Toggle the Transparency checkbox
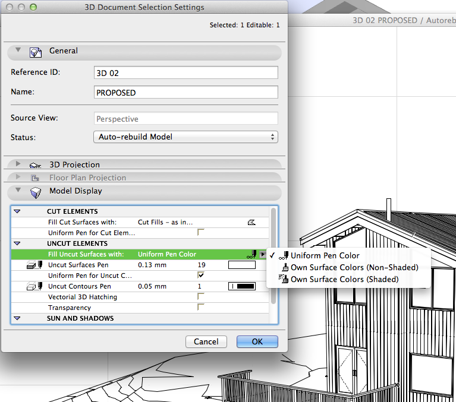 (201, 307)
